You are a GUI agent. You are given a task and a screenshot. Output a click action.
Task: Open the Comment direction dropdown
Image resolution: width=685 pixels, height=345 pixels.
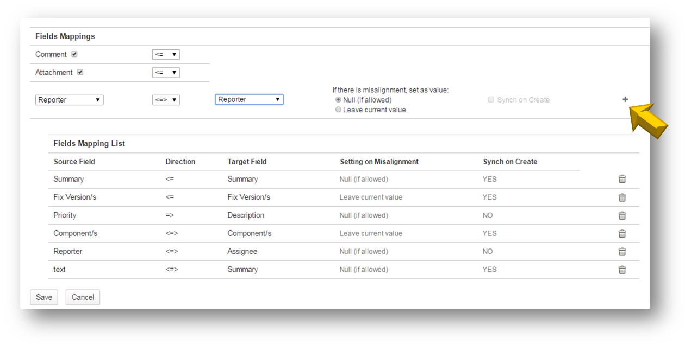pyautogui.click(x=166, y=55)
